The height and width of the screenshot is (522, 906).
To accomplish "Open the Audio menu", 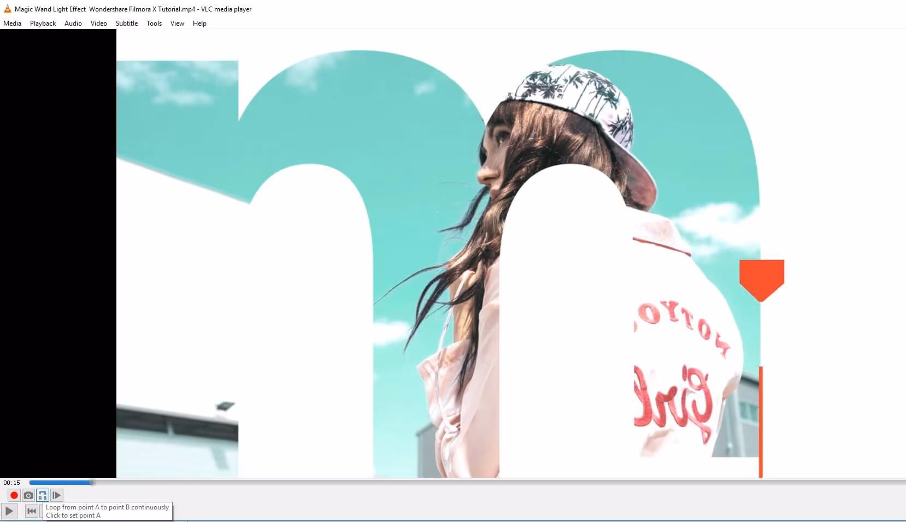I will click(x=73, y=23).
